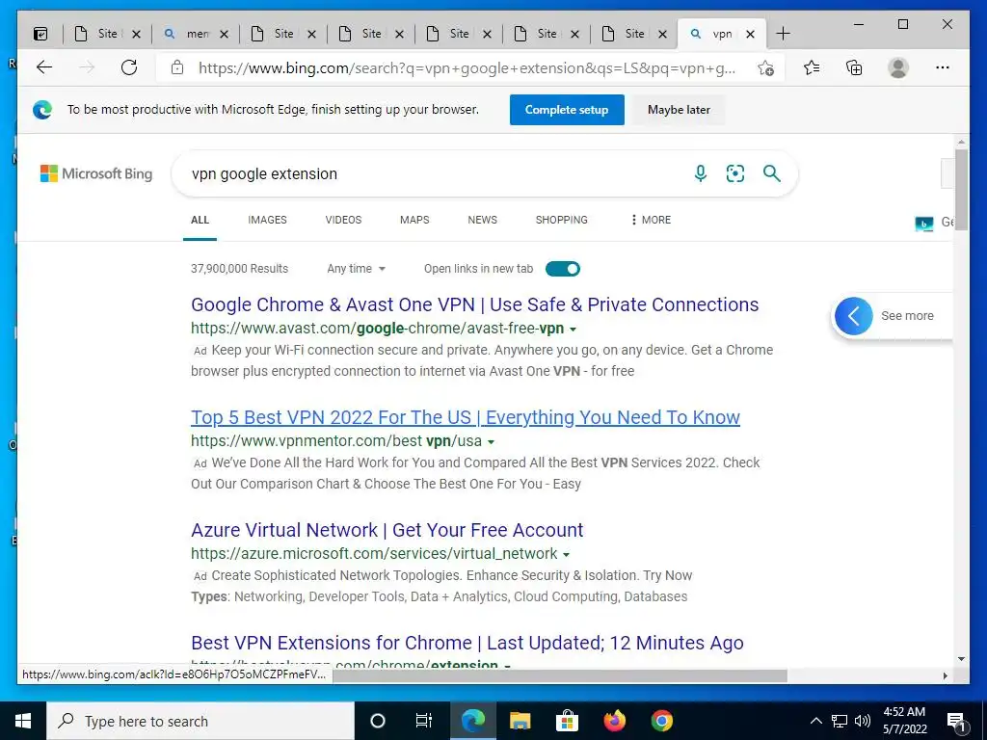The image size is (987, 740).
Task: Click the browser address bar URL
Action: click(467, 68)
